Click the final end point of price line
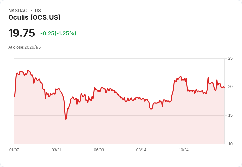 click(x=224, y=88)
